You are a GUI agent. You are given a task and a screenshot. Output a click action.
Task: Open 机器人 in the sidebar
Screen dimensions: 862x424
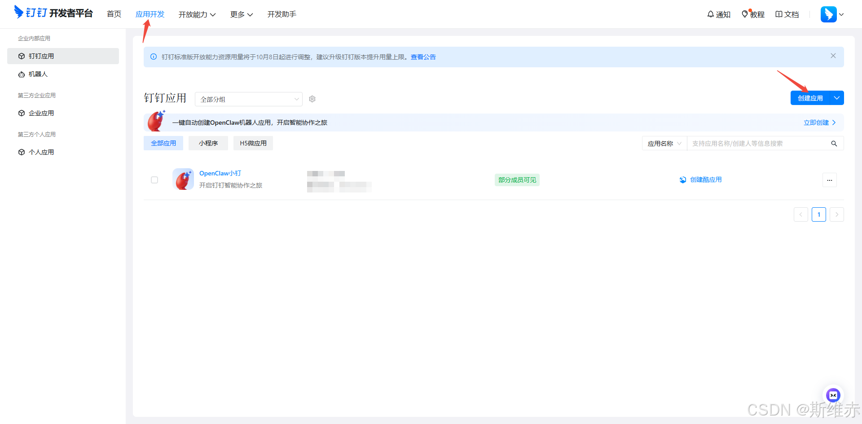(x=63, y=74)
